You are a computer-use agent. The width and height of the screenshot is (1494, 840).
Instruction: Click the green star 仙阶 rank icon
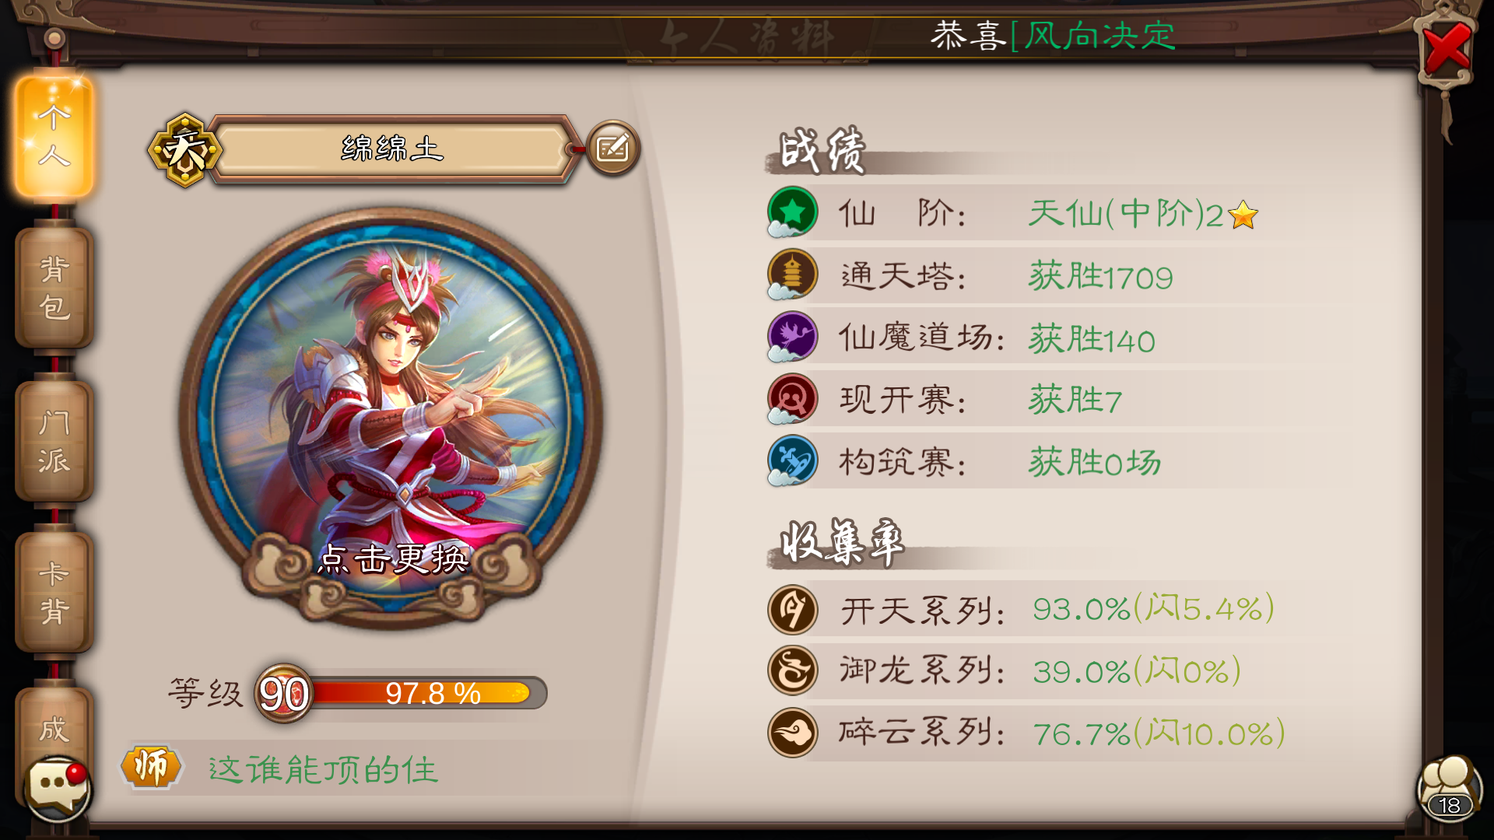(792, 212)
